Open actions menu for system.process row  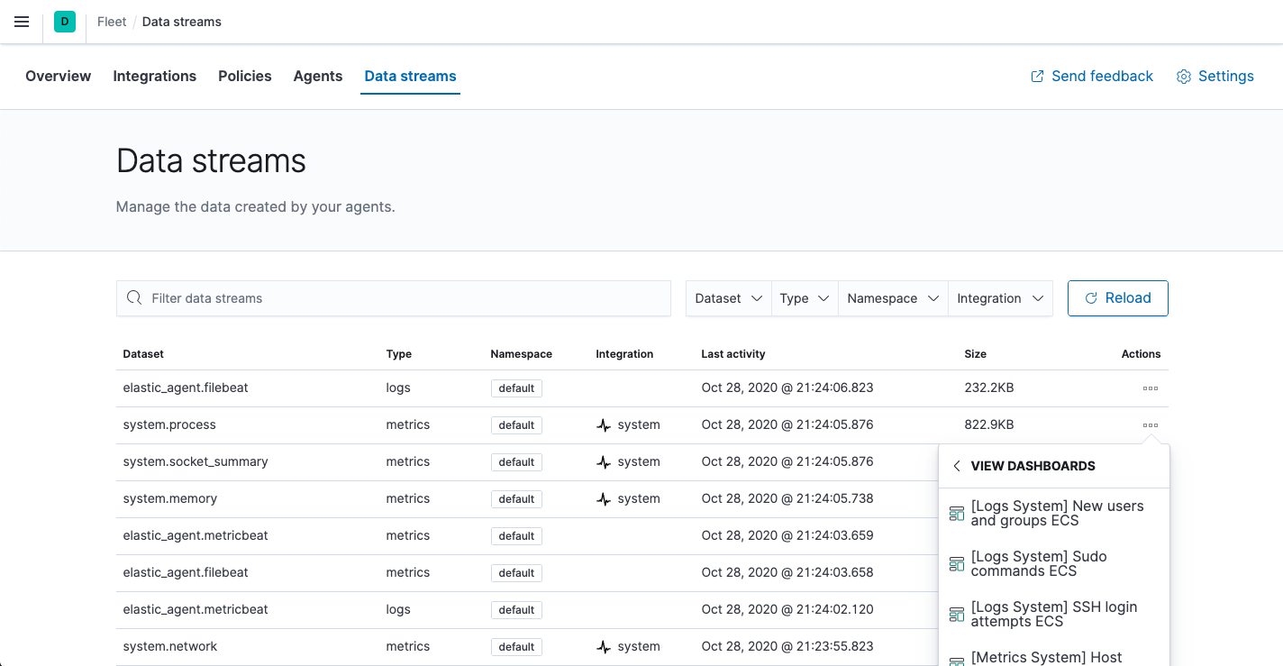pos(1150,424)
